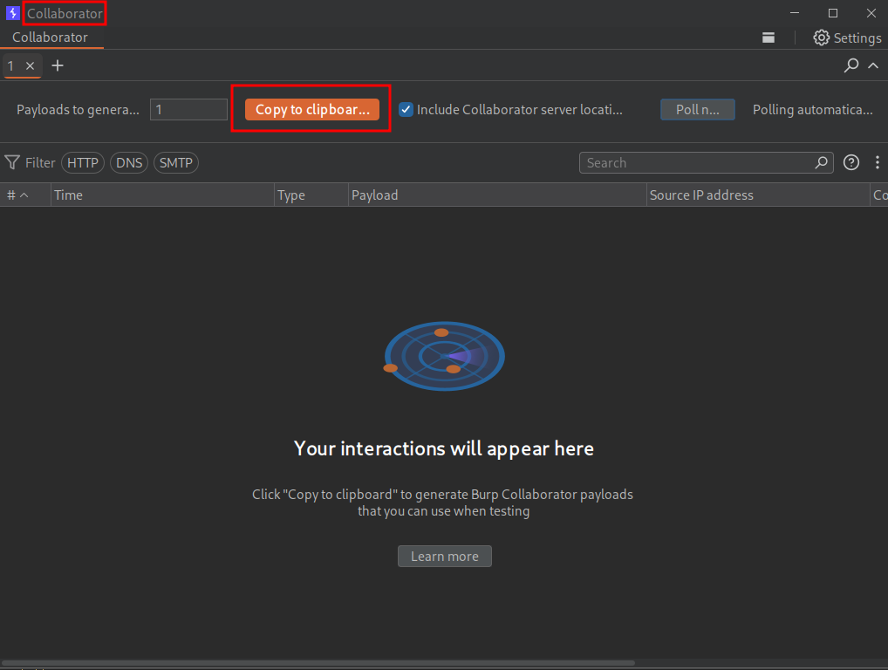Viewport: 888px width, 670px height.
Task: Toggle the SMTP filter chip
Action: pos(176,162)
